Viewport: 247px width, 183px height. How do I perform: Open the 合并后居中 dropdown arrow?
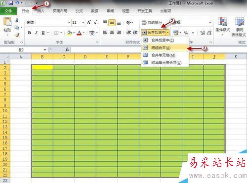[167, 33]
